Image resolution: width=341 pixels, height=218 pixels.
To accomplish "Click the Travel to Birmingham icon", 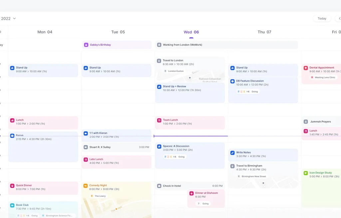I will coord(232,166).
